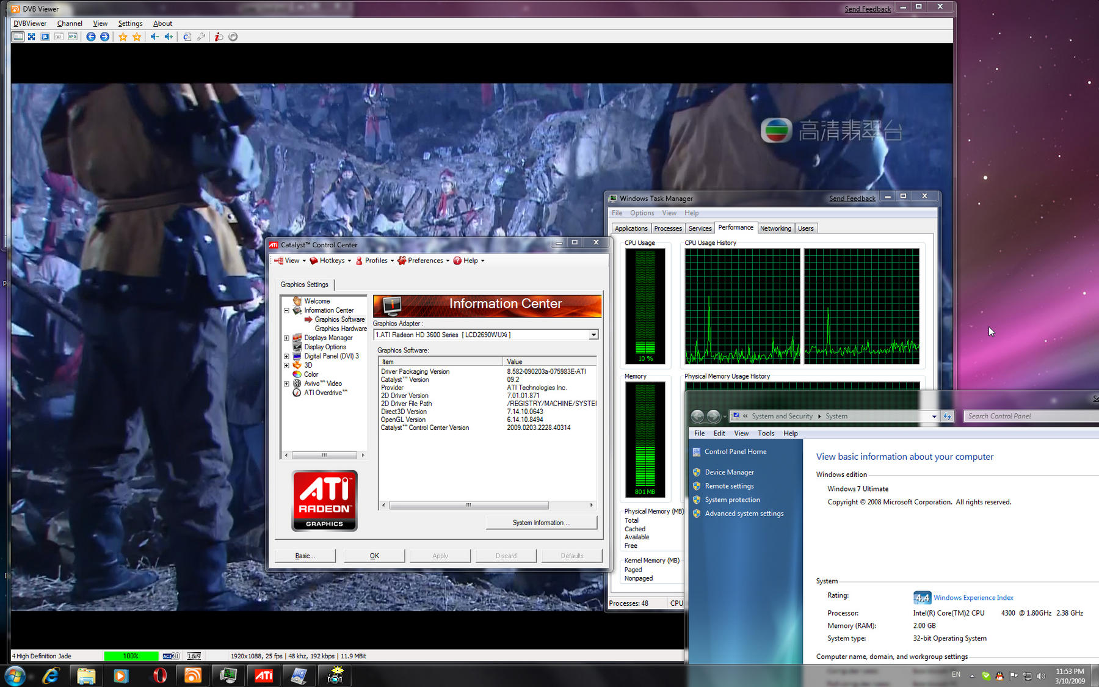
Task: Open Windows Media Player from taskbar
Action: (121, 675)
